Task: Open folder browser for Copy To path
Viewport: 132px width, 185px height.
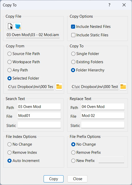Action: pyautogui.click(x=123, y=86)
